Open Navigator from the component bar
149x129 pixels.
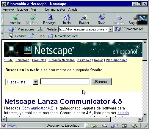(x=93, y=126)
